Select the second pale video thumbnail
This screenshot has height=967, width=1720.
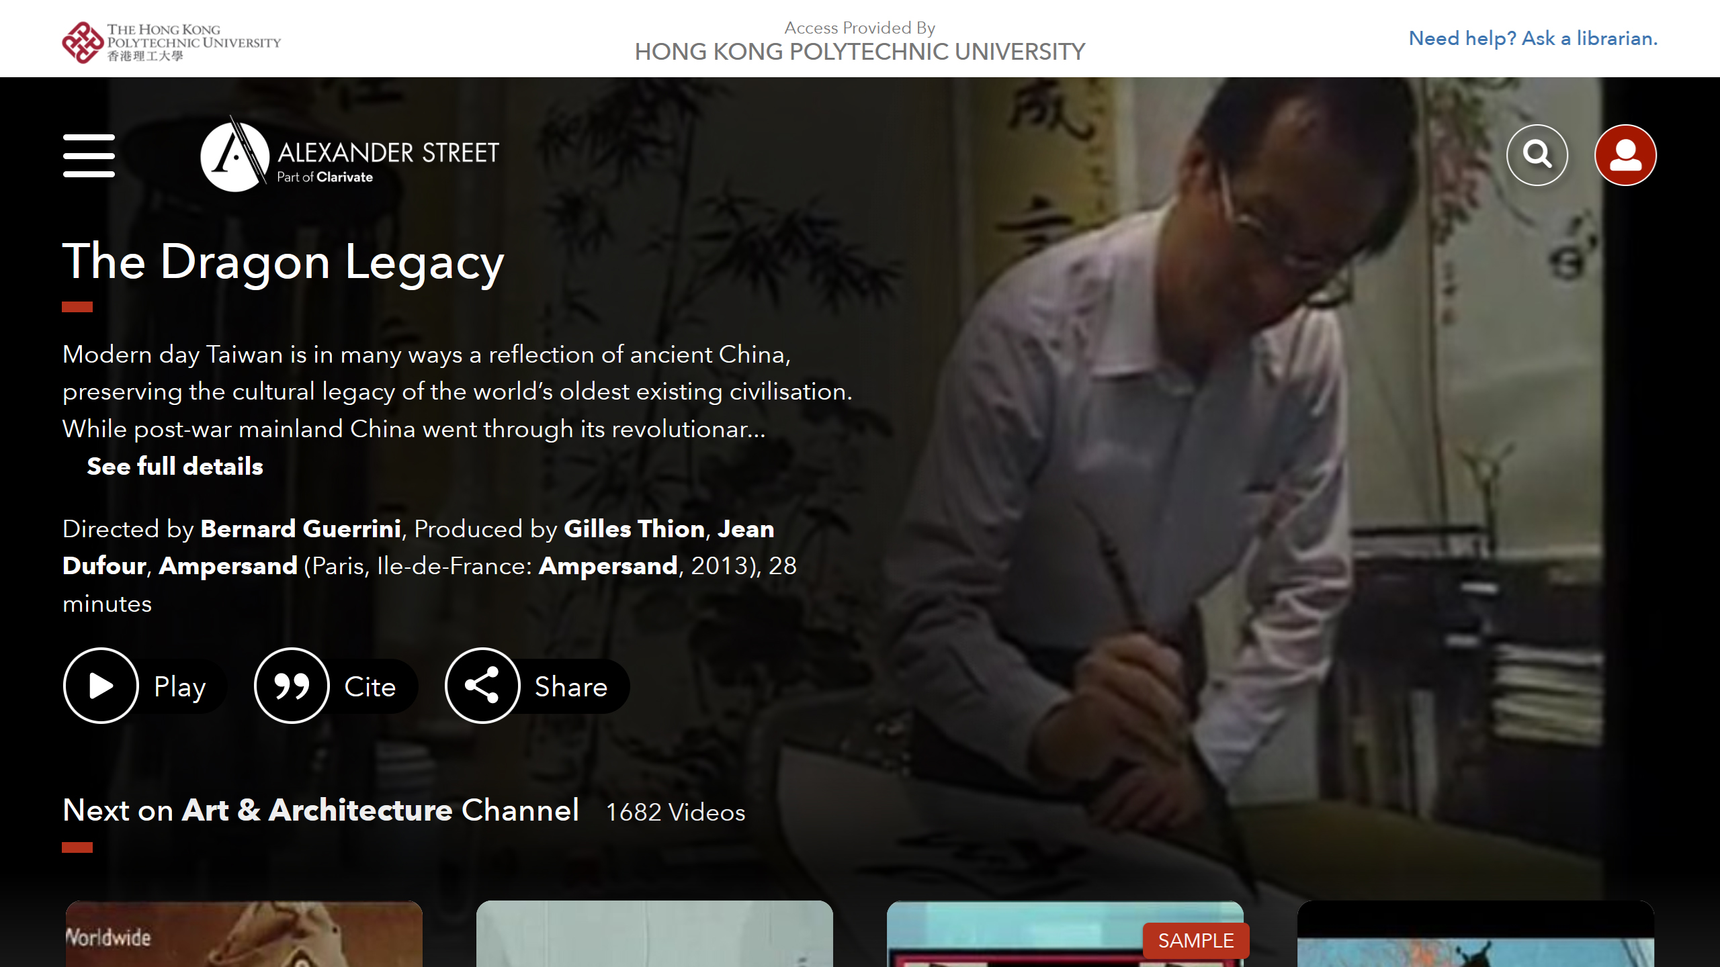click(x=654, y=934)
